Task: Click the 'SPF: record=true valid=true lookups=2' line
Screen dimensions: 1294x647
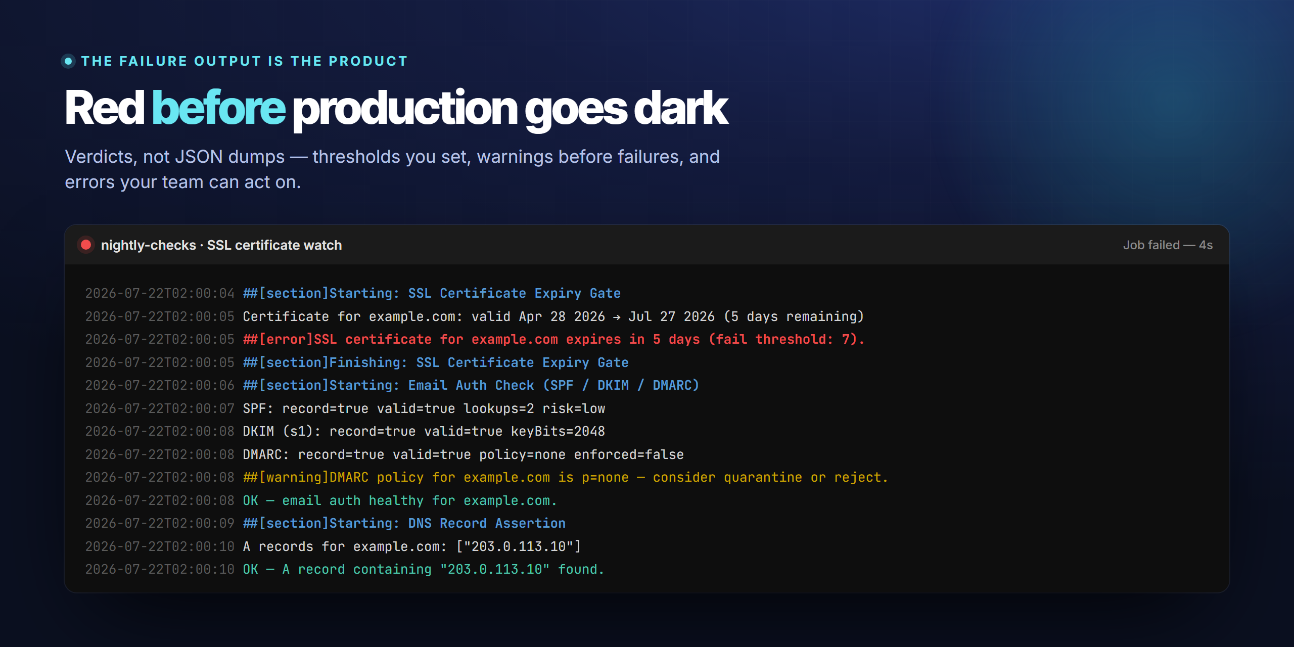Action: 424,408
